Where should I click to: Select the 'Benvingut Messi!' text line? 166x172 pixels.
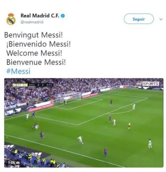33,35
